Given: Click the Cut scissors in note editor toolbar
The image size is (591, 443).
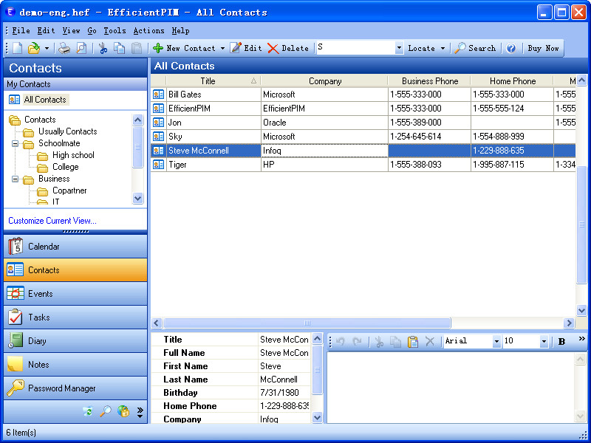Looking at the screenshot, I should click(379, 341).
